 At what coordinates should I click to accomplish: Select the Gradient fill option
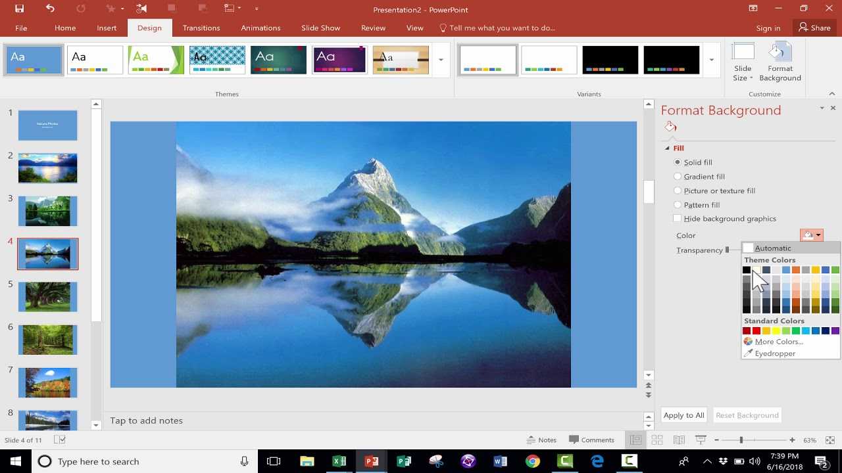click(x=678, y=176)
